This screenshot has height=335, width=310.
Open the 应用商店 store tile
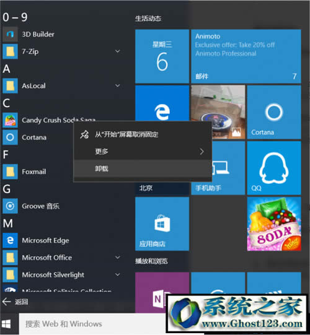tap(162, 224)
